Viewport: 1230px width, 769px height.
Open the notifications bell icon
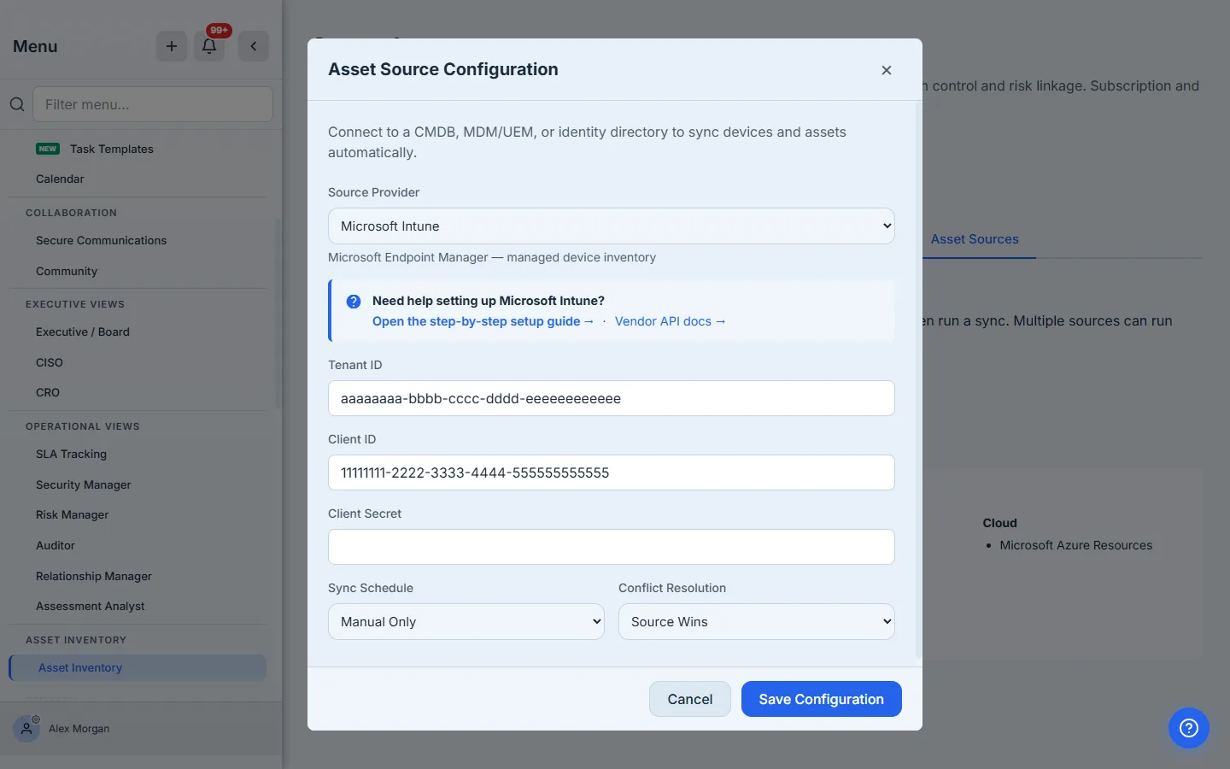(209, 46)
